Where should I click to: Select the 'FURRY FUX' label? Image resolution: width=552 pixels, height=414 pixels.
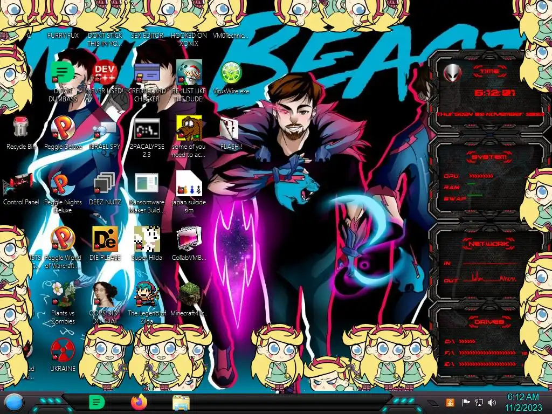pyautogui.click(x=63, y=36)
